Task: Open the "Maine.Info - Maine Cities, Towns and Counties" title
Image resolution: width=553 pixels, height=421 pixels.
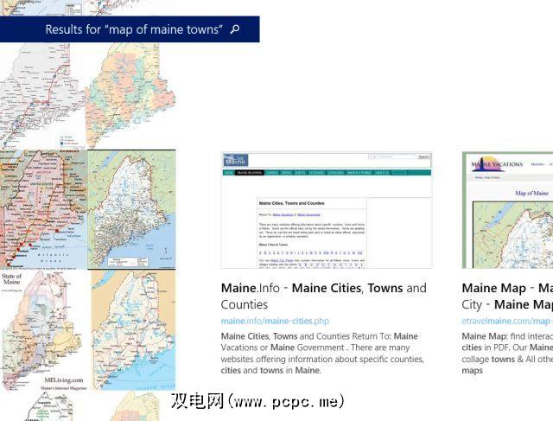Action: pyautogui.click(x=324, y=296)
